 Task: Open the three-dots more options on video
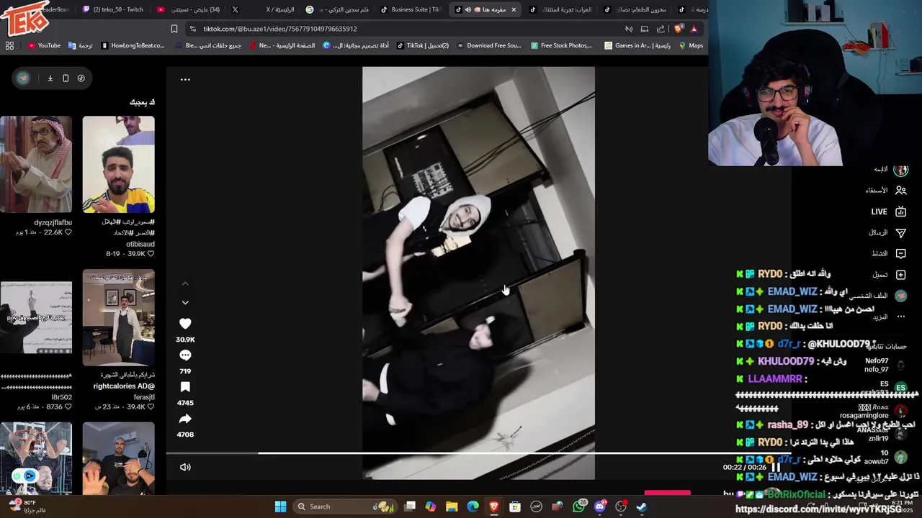coord(185,80)
